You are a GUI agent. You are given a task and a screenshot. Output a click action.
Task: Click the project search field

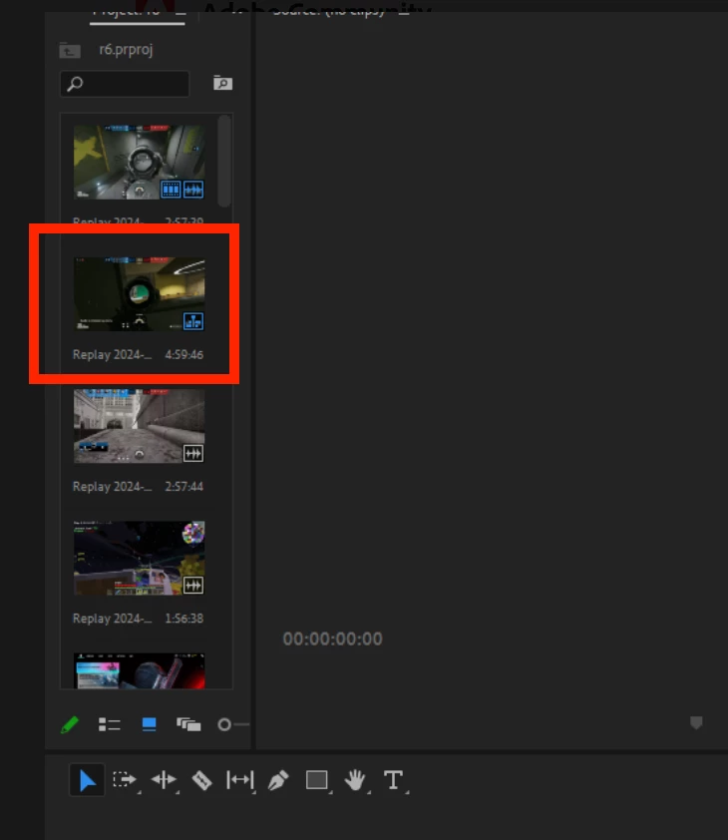click(125, 84)
